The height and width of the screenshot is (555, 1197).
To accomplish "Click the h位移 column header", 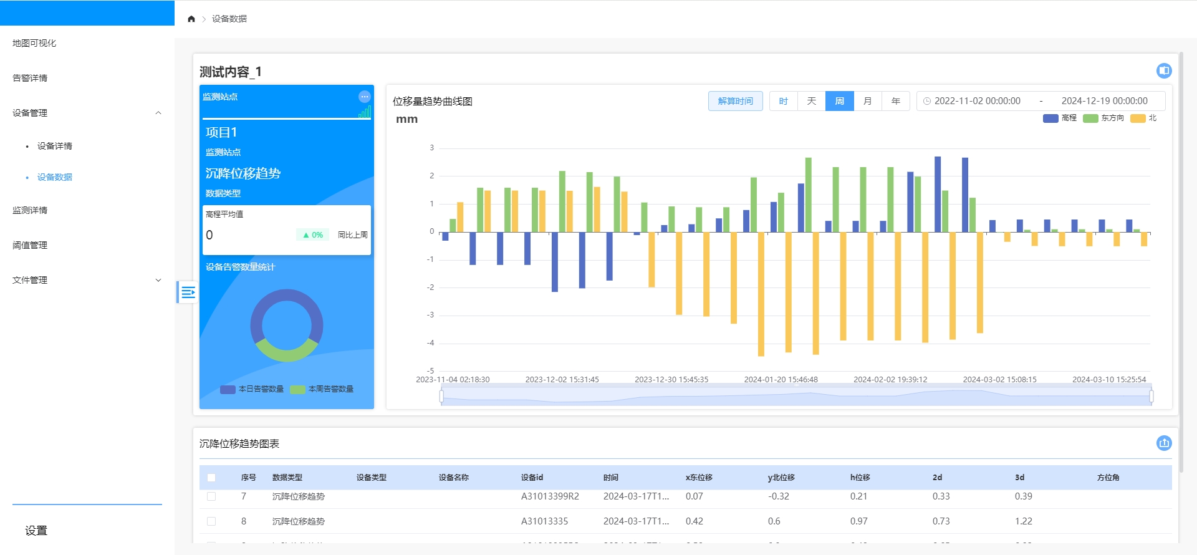I will coord(860,478).
